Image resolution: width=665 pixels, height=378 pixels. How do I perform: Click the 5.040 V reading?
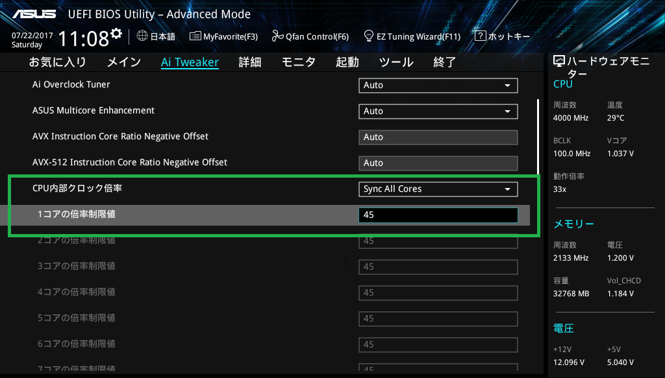620,362
